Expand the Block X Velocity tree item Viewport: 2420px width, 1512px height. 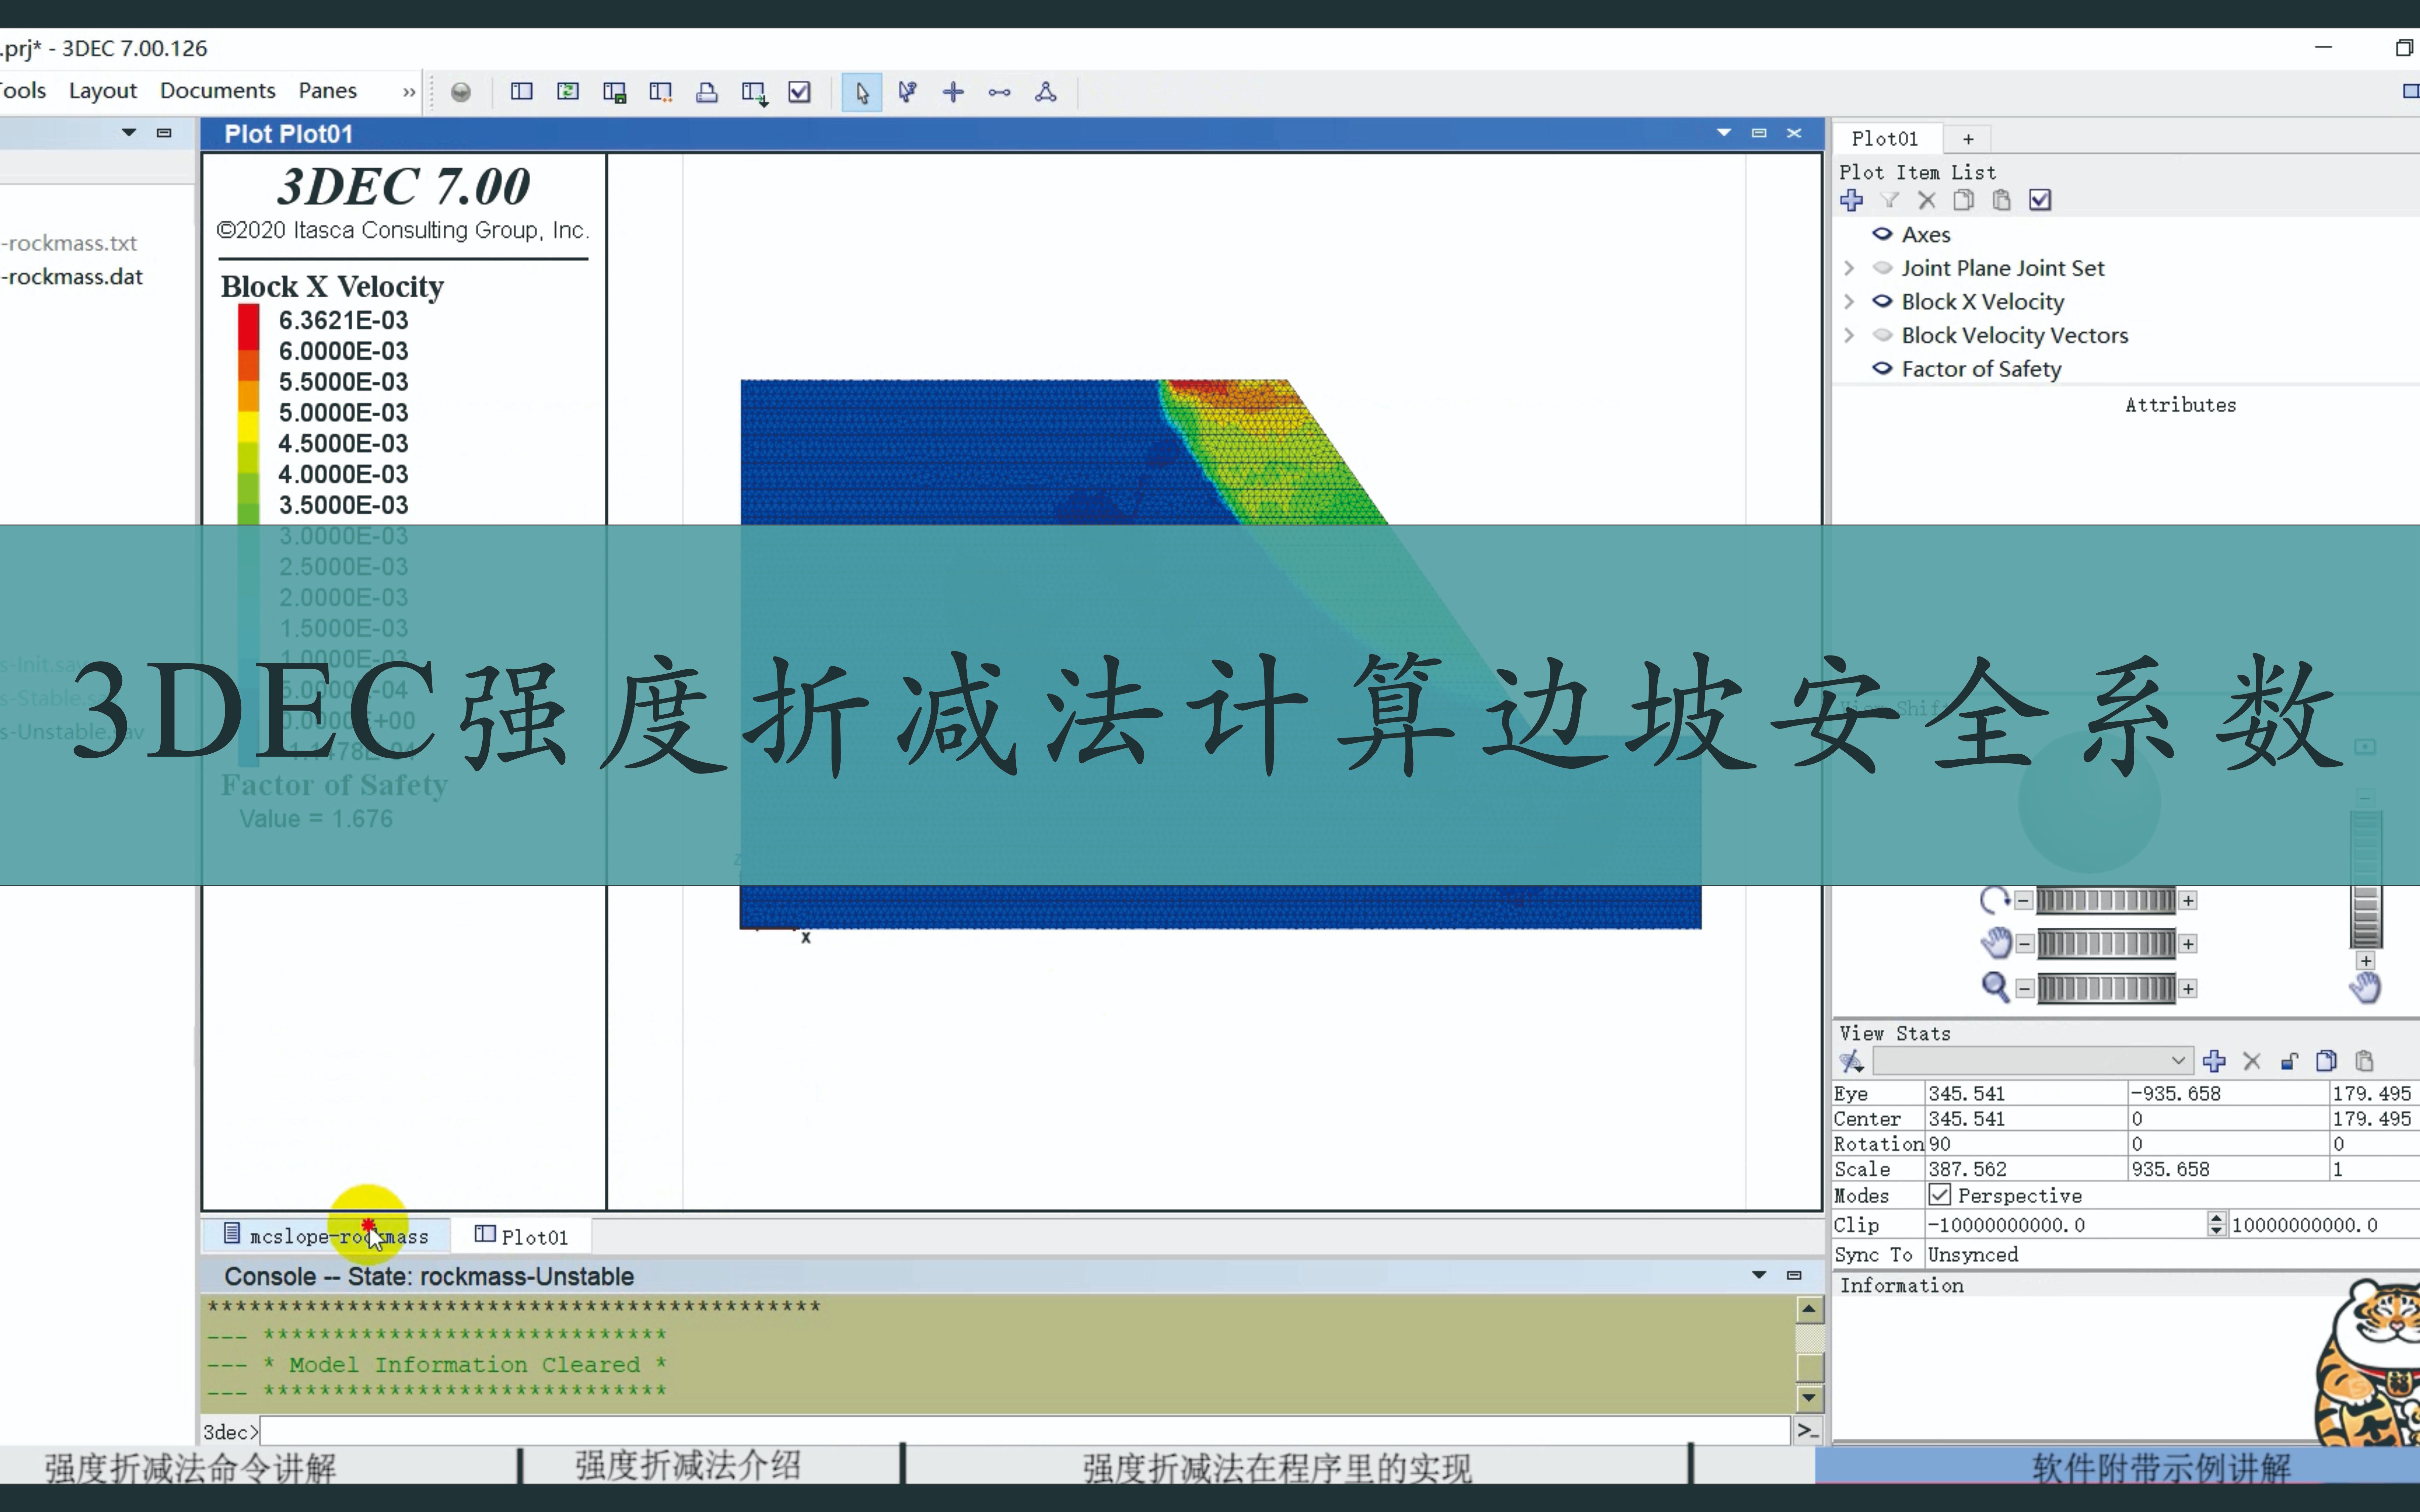tap(1847, 301)
